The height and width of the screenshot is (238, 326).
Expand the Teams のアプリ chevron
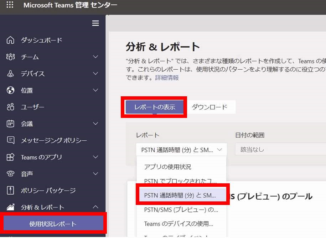pyautogui.click(x=95, y=157)
